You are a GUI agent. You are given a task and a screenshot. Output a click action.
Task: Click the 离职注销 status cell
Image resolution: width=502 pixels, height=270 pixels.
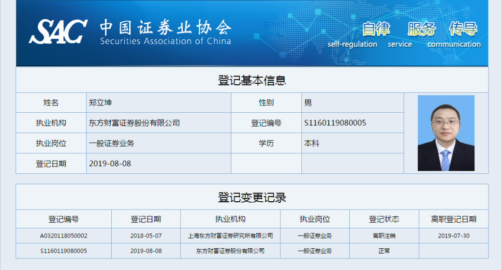[x=384, y=236]
